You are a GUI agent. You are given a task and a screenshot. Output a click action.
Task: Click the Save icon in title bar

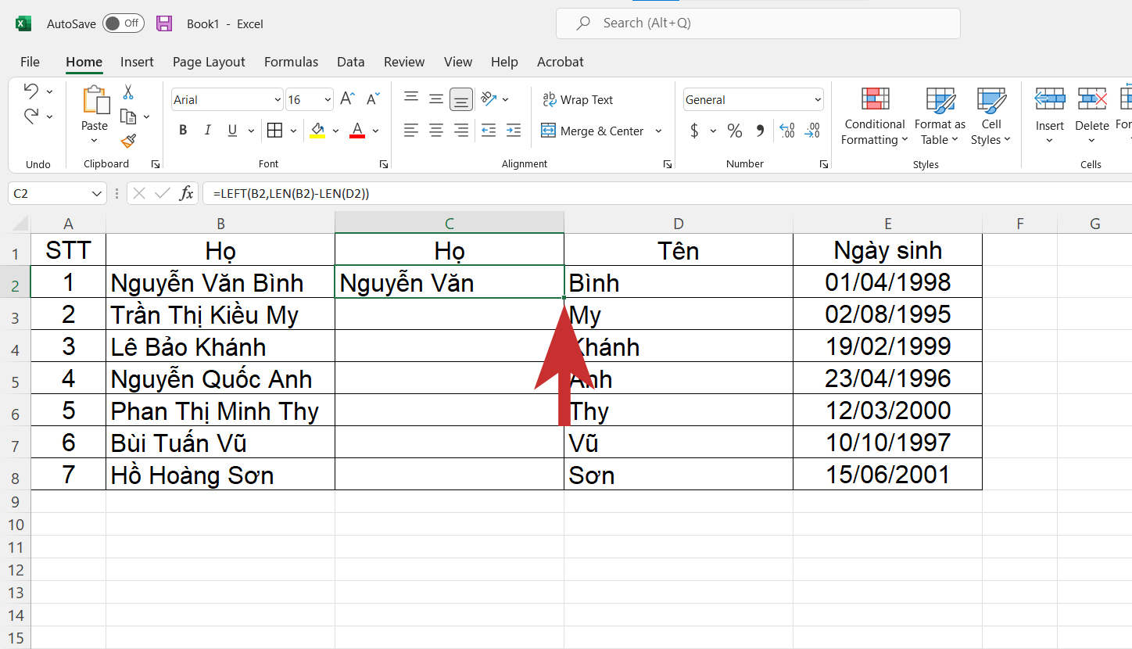[x=164, y=23]
